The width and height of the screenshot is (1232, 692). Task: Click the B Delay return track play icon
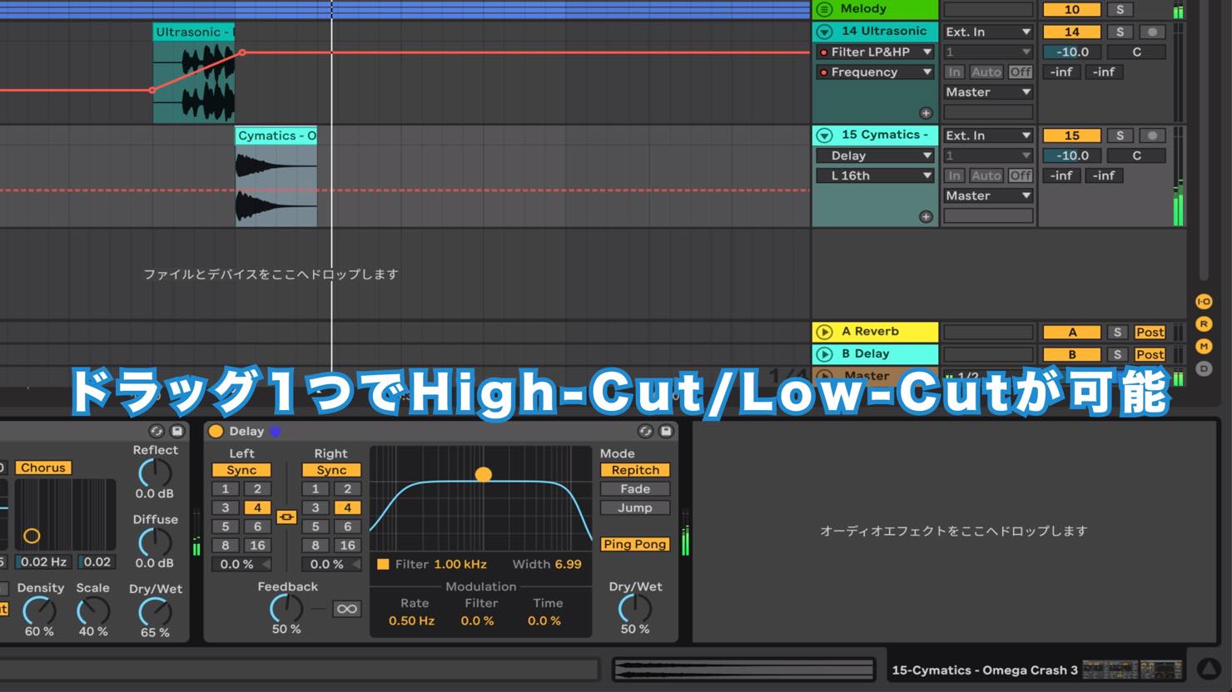click(824, 354)
